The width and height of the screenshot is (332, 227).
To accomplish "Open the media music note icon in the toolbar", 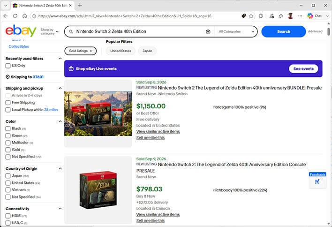I will [272, 16].
